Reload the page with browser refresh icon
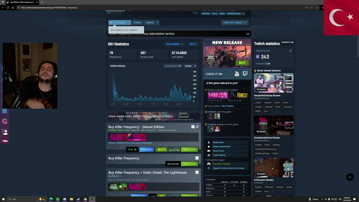This screenshot has height=202, width=359. pyautogui.click(x=8, y=8)
